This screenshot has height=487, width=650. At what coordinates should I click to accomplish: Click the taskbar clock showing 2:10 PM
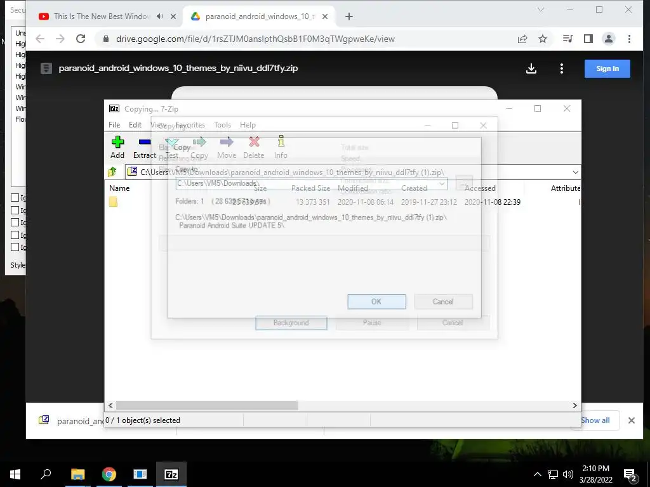pyautogui.click(x=595, y=474)
